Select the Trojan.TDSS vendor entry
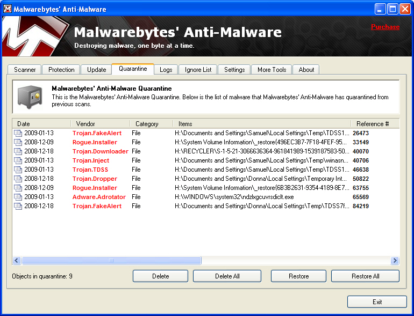The image size is (414, 316). (x=90, y=170)
